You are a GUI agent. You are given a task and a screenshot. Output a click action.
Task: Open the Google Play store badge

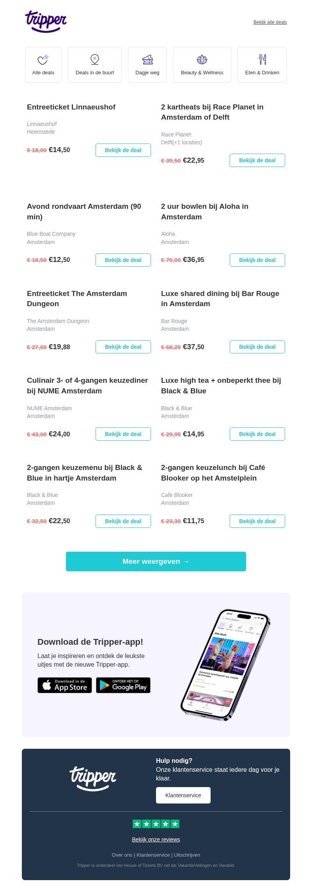pos(123,685)
